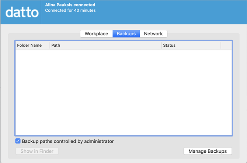247x163 pixels.
Task: Toggle the backup paths administrator checkbox
Action: 18,141
